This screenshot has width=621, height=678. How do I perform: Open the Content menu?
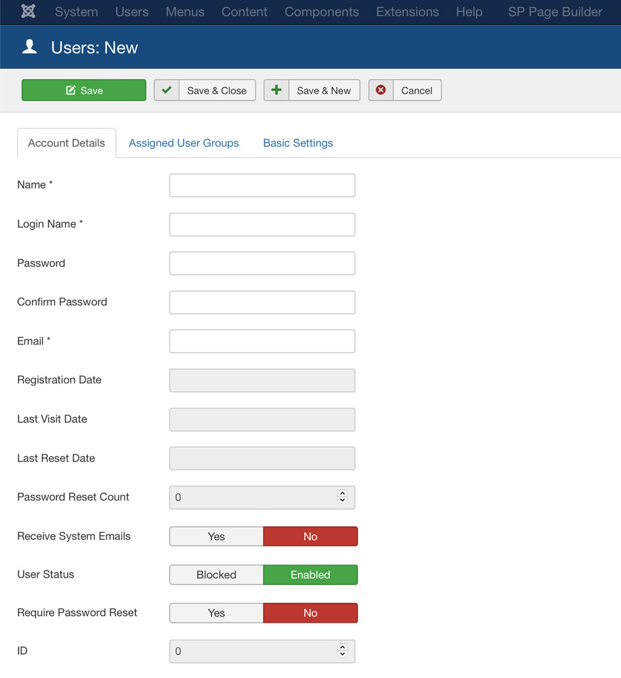coord(245,12)
